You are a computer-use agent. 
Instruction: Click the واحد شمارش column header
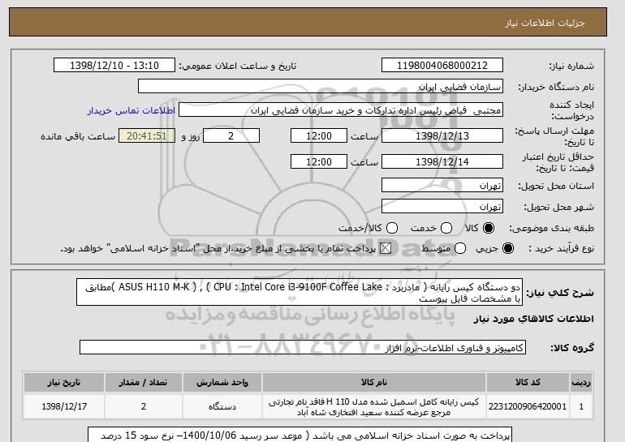pyautogui.click(x=222, y=382)
